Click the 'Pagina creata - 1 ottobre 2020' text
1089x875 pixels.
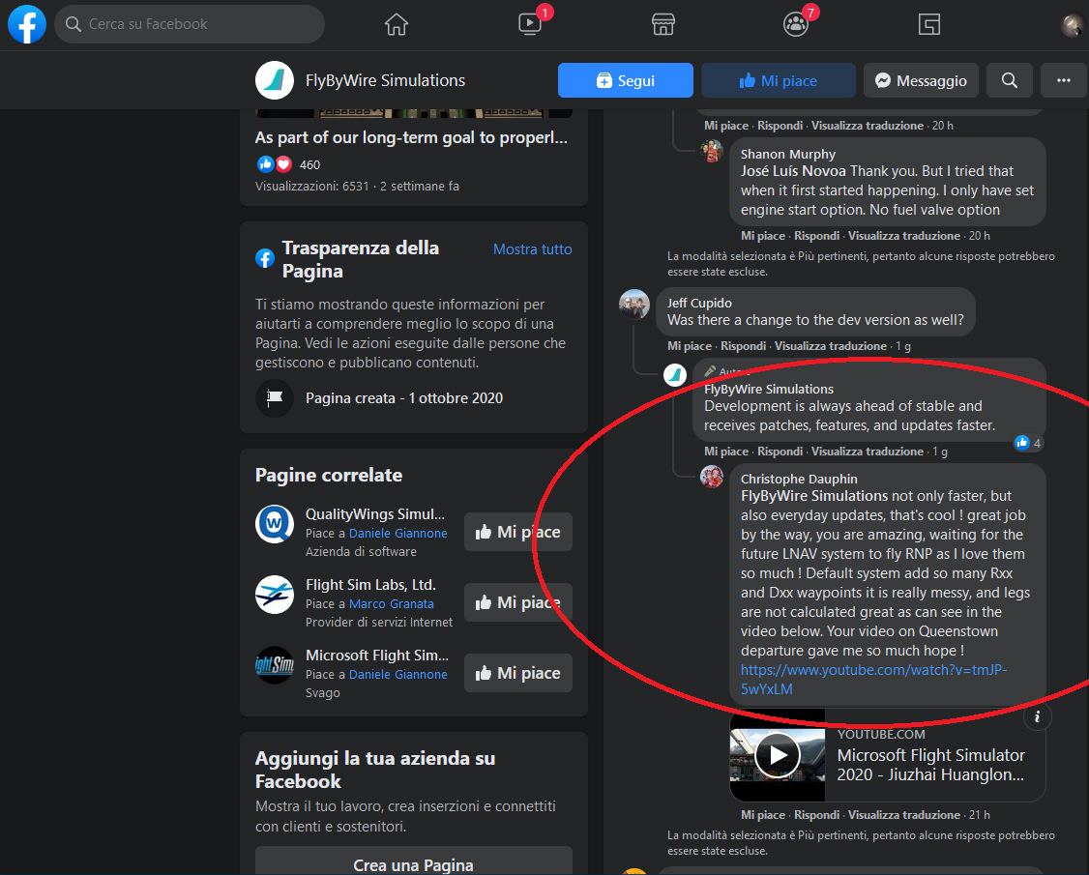point(404,398)
